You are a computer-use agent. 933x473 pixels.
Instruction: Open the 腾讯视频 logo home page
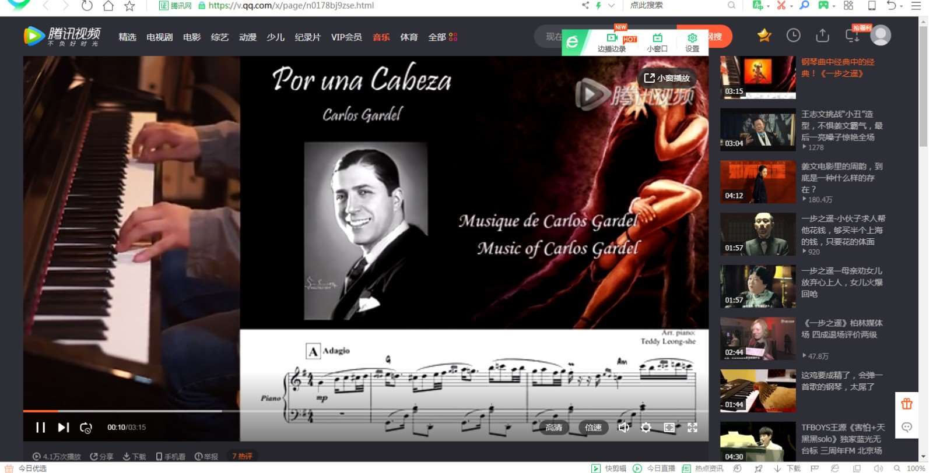click(x=62, y=36)
